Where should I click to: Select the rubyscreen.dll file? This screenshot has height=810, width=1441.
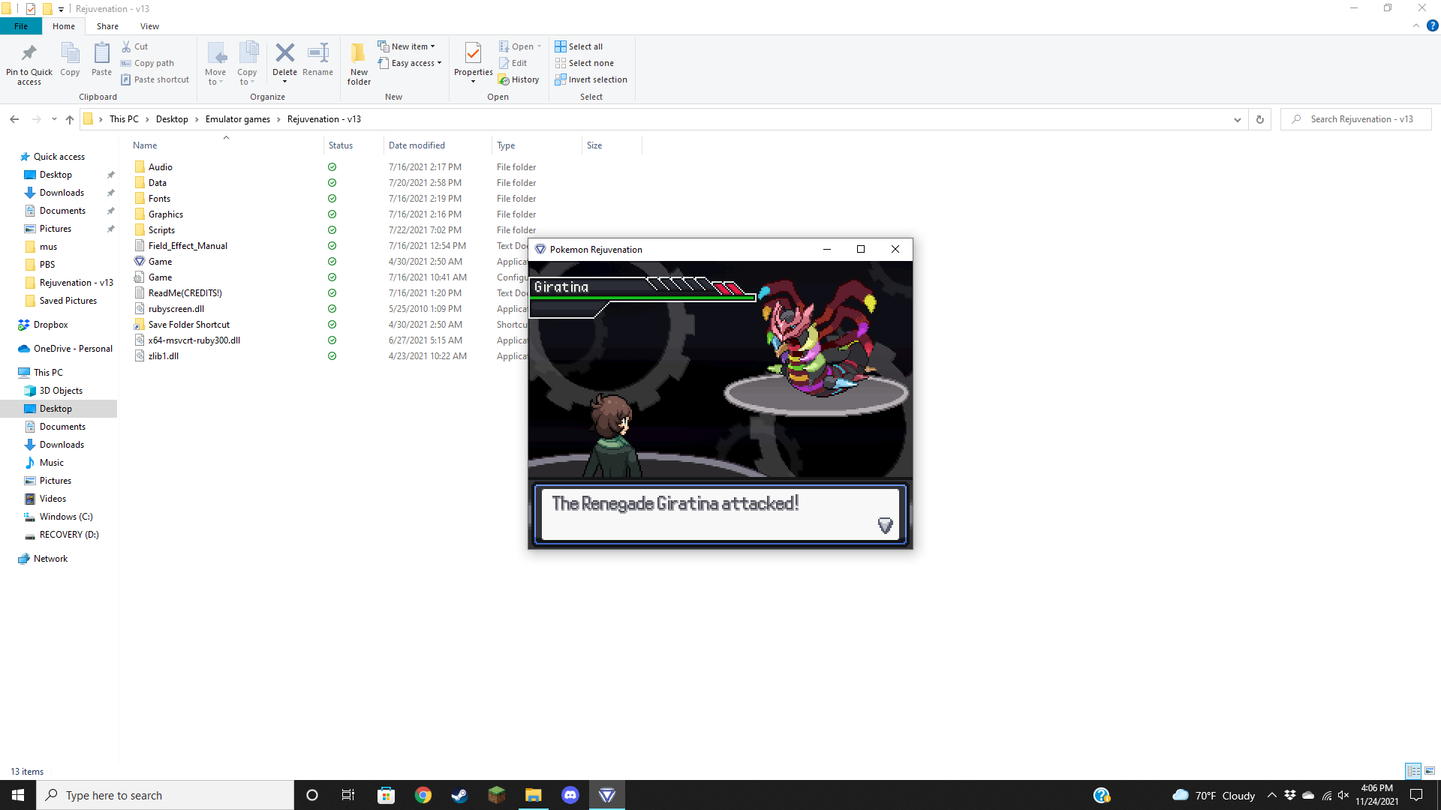coord(176,309)
